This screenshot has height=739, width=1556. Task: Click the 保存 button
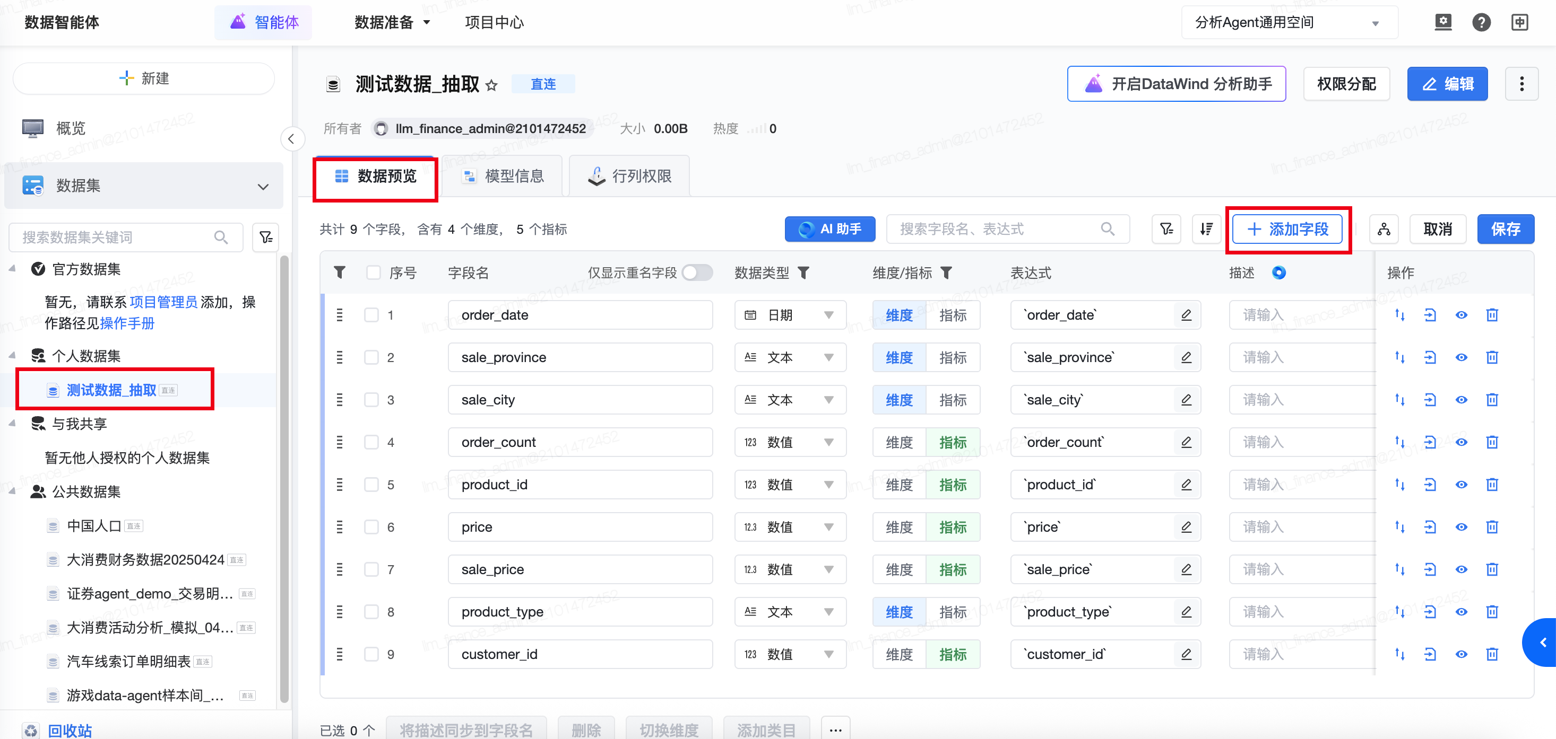[1505, 229]
